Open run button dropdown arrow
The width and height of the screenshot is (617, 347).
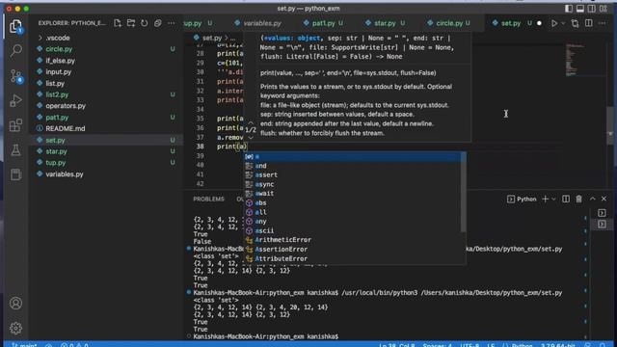tap(563, 23)
